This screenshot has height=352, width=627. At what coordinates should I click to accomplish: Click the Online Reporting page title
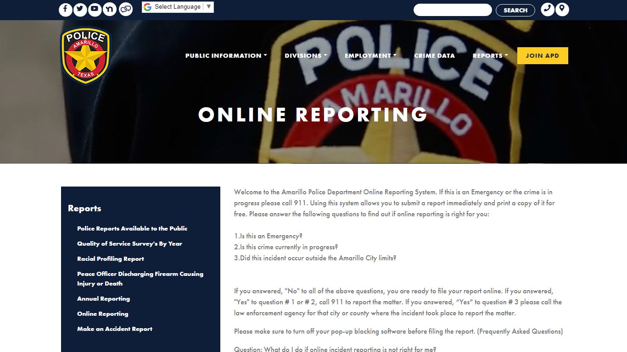(313, 115)
